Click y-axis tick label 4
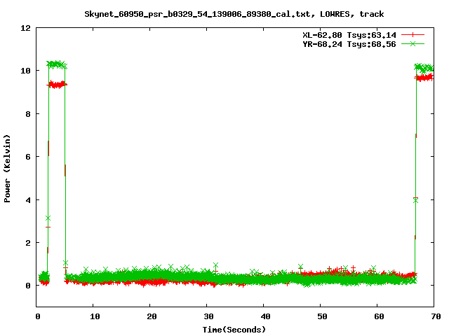 27,200
